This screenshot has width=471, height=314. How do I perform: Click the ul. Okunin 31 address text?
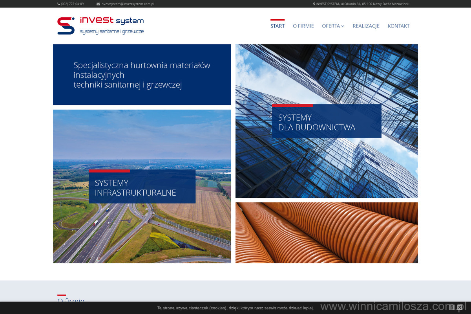[363, 4]
